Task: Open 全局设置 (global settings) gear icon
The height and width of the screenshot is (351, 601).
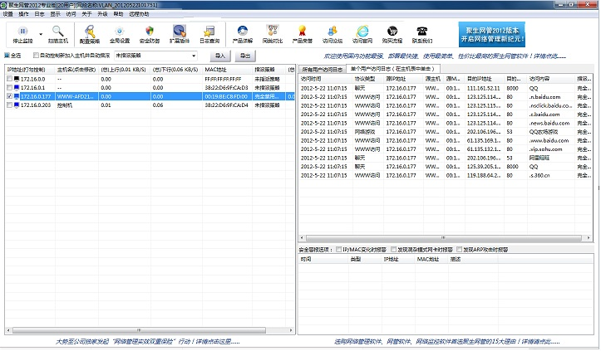Action: coord(120,35)
